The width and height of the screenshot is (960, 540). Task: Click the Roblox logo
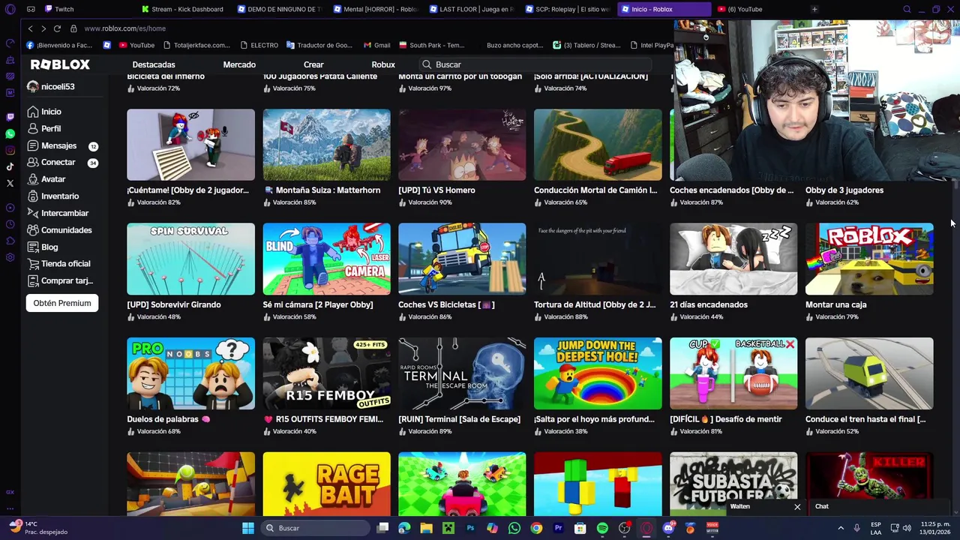coord(60,64)
